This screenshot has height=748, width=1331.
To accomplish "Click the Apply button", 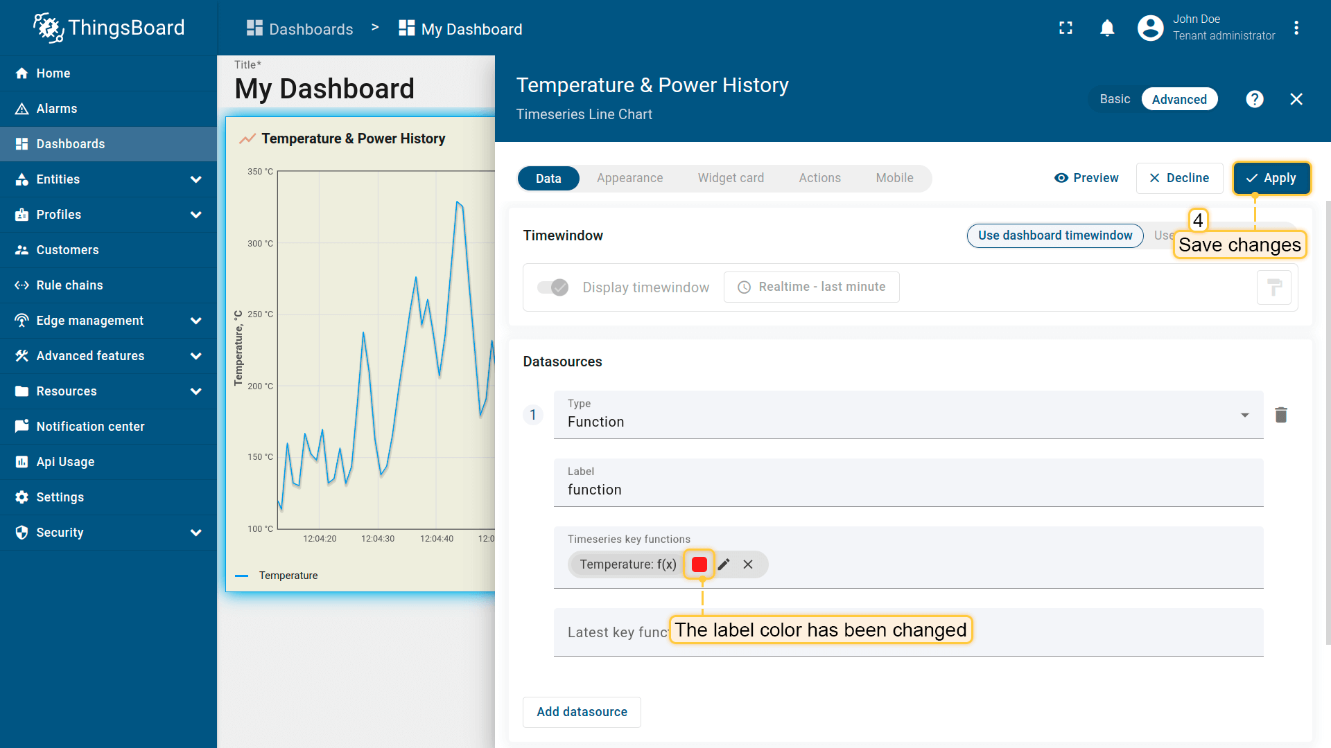I will point(1271,178).
